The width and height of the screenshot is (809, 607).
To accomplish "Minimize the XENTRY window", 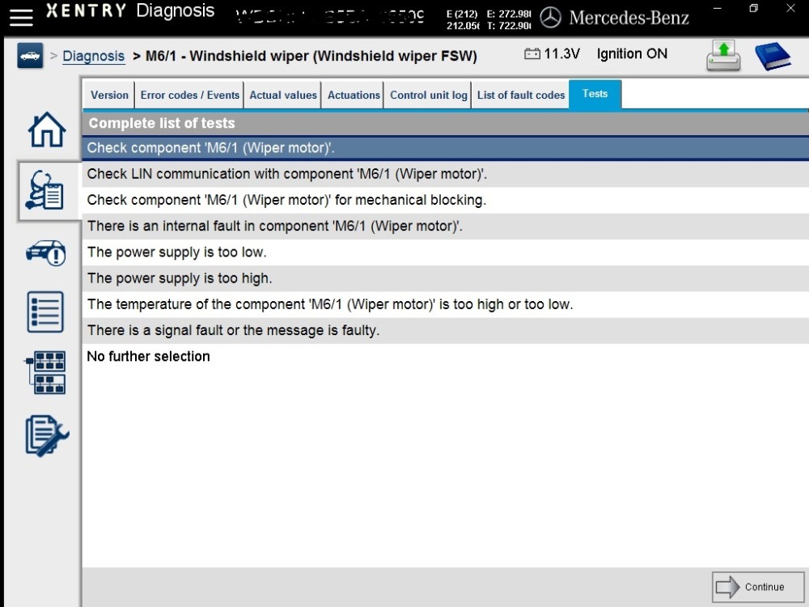I will click(717, 8).
